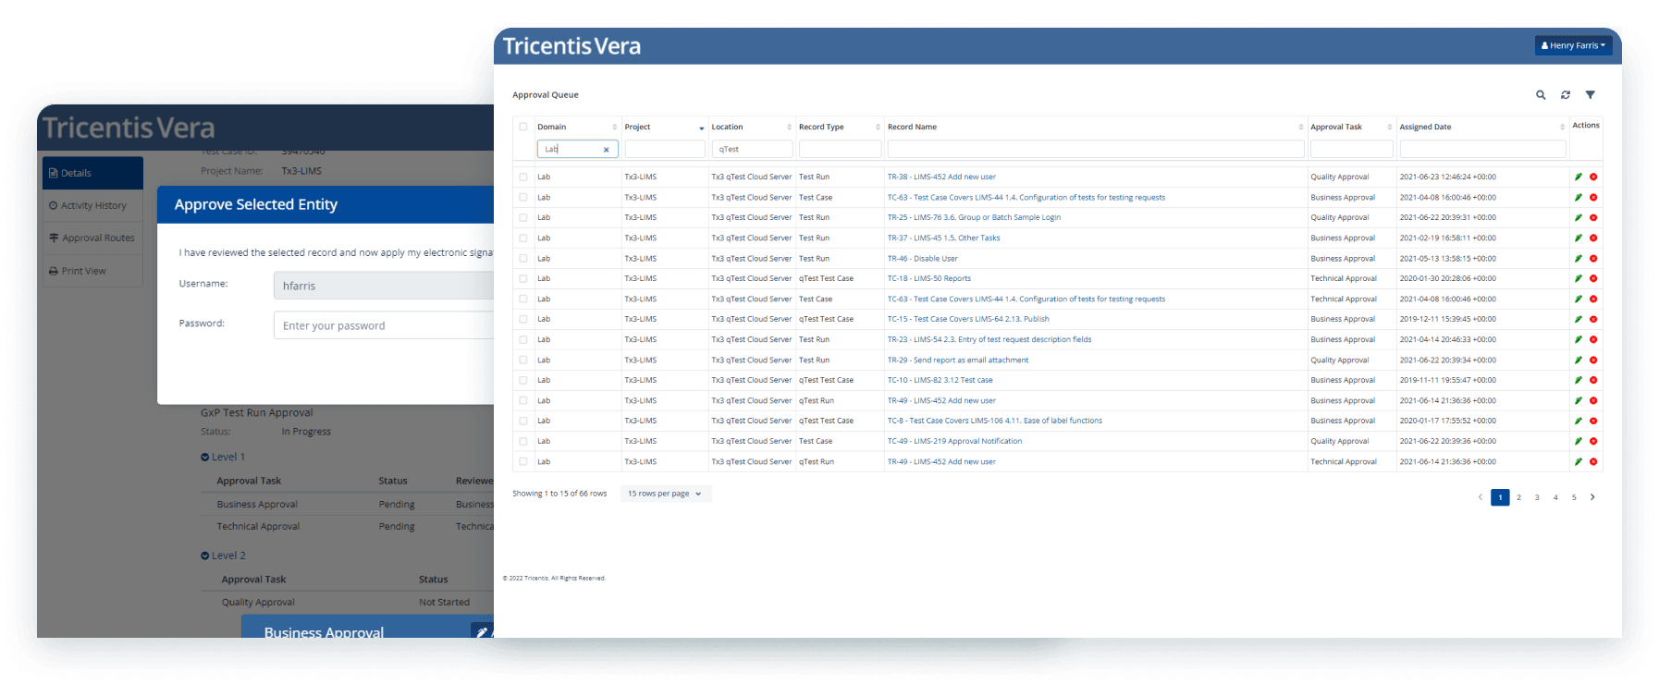
Task: Tick the select-all checkbox in table header
Action: pos(523,127)
